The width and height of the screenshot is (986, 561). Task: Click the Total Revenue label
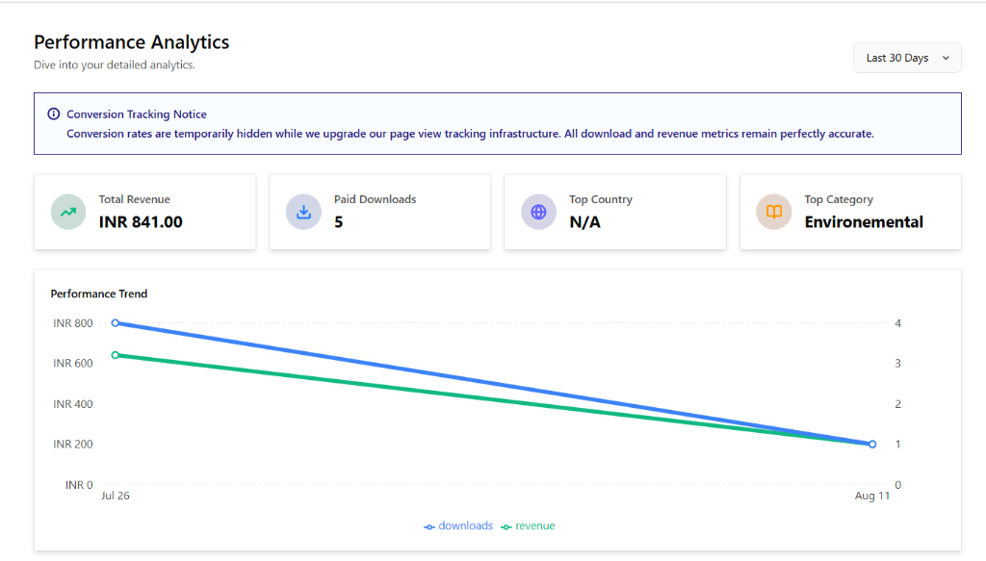point(135,199)
